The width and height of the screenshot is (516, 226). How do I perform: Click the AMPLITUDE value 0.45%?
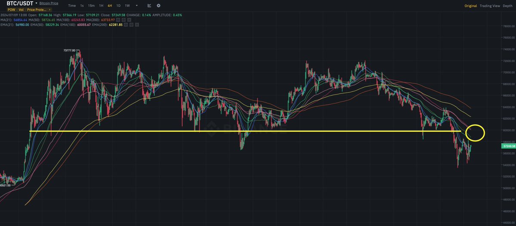pos(177,15)
